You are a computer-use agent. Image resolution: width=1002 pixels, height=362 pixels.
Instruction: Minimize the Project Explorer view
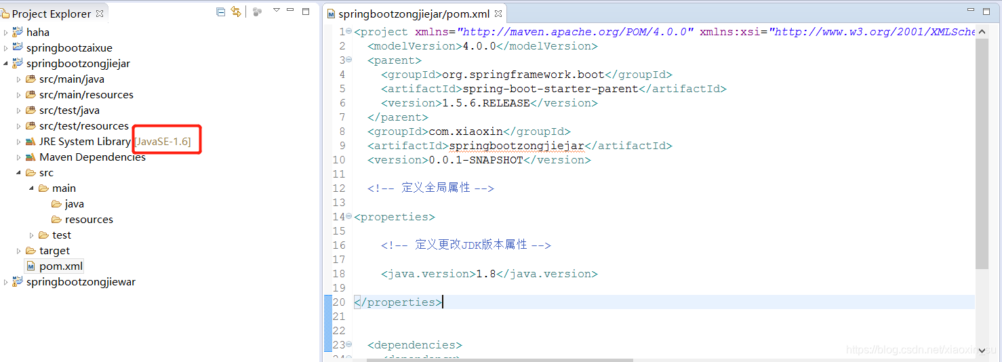[291, 11]
